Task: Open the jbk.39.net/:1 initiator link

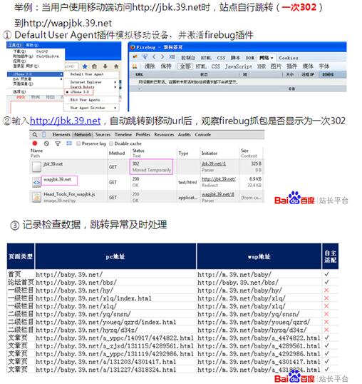Action: click(x=214, y=163)
